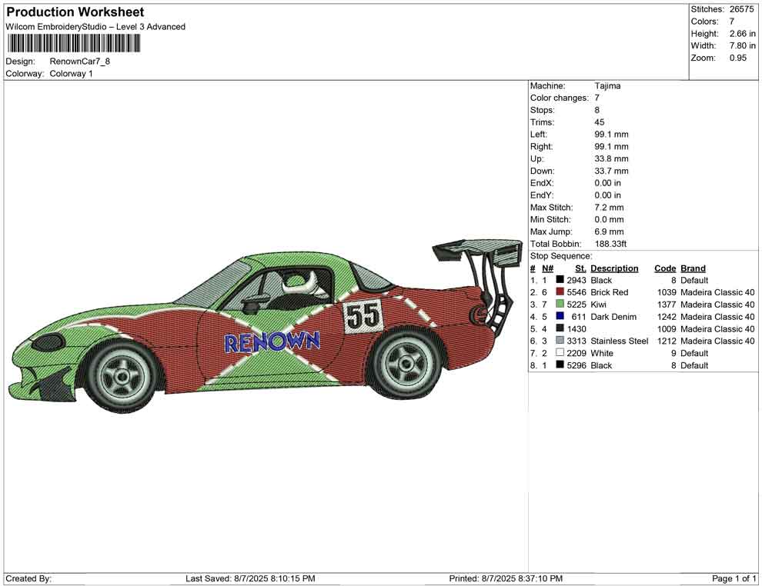Click the Stainless Steel description text
This screenshot has width=762, height=586.
[x=619, y=341]
